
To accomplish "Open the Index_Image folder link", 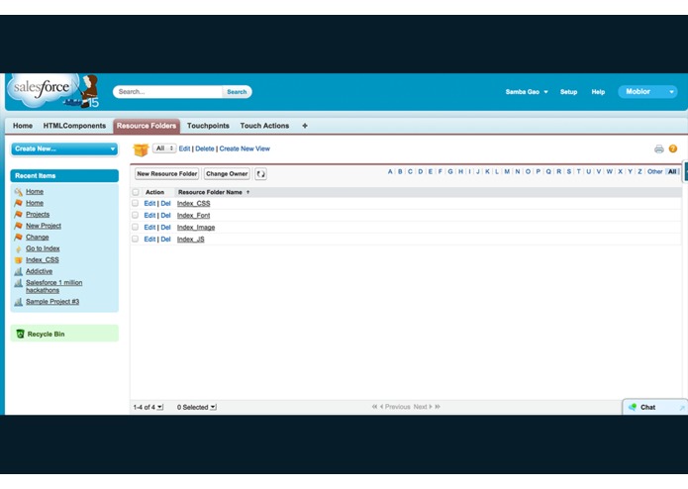I will 196,227.
